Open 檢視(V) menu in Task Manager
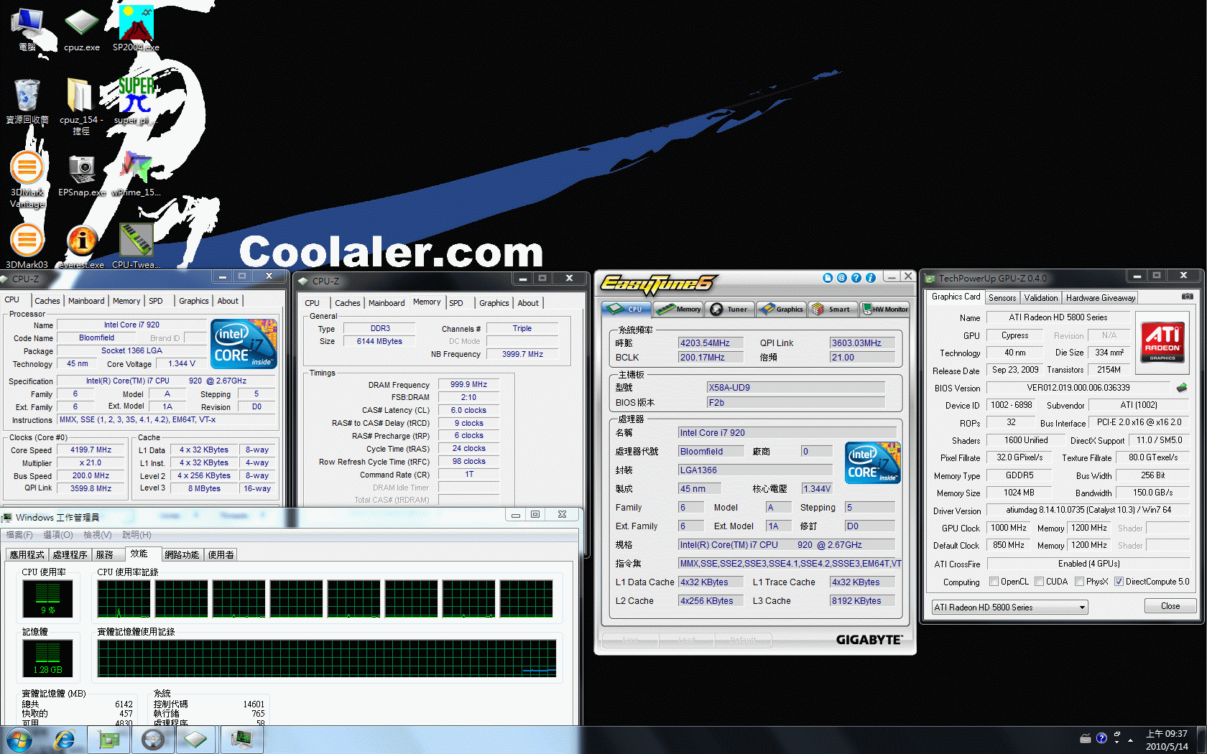This screenshot has width=1207, height=754. 98,535
